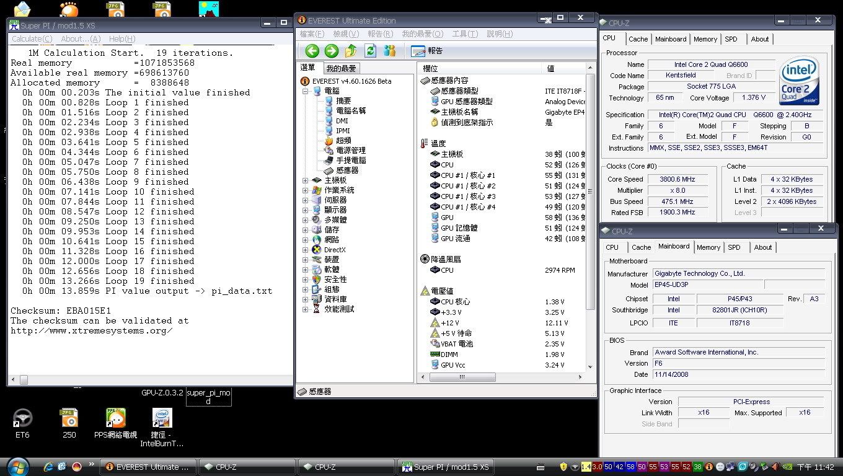Open IPMI node in EVEREST tree
843x476 pixels.
click(x=343, y=131)
